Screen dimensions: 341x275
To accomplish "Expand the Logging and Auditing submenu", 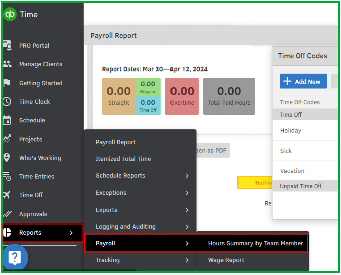I will pyautogui.click(x=187, y=227).
